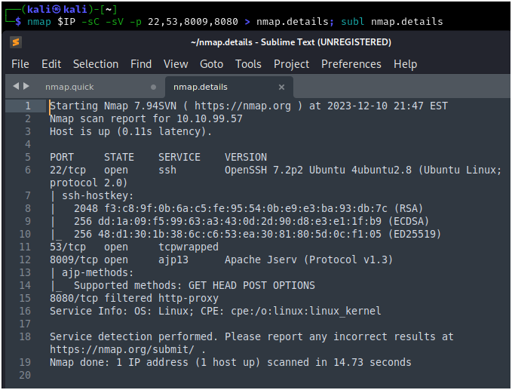This screenshot has height=390, width=512.
Task: Click the Sublime Text app icon in title bar
Action: 16,42
